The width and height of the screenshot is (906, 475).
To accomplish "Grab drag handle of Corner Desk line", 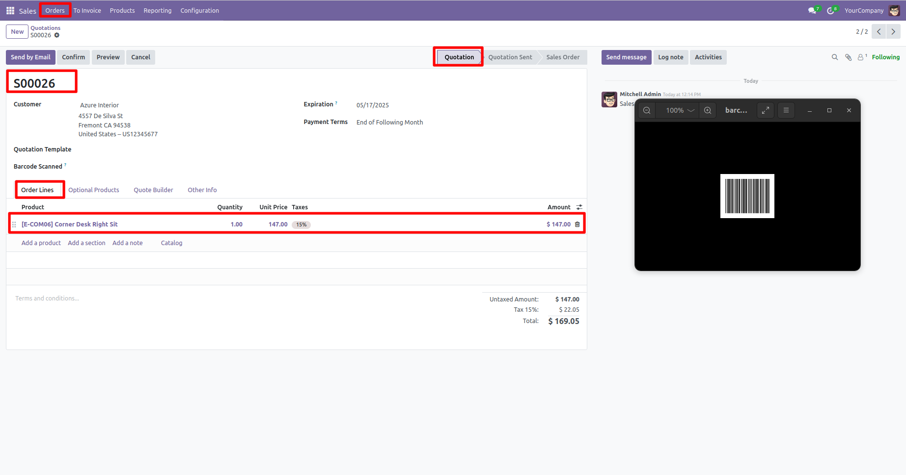I will pos(14,225).
